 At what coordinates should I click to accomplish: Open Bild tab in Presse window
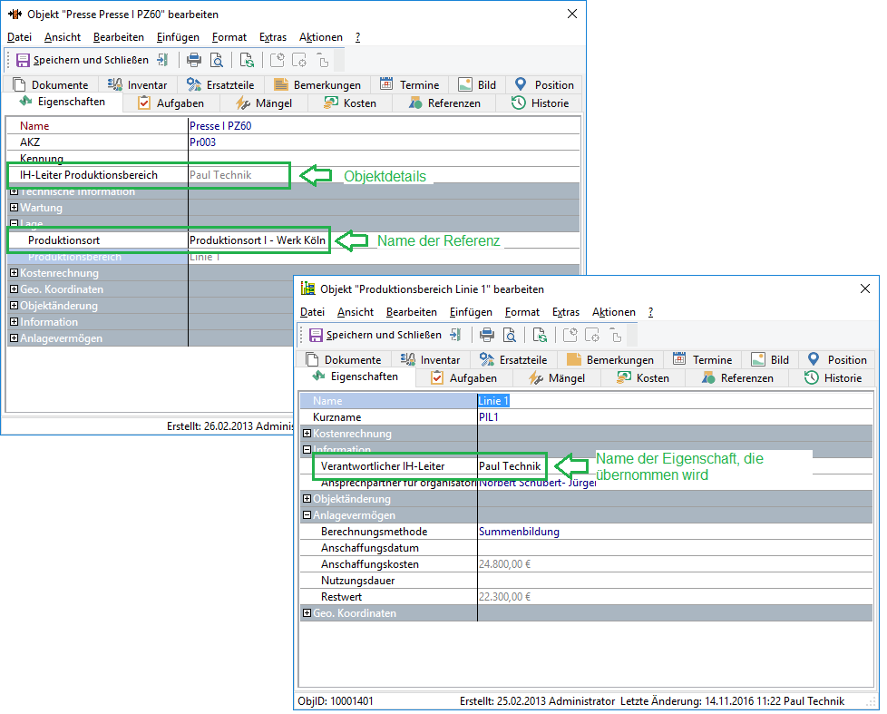tap(477, 85)
